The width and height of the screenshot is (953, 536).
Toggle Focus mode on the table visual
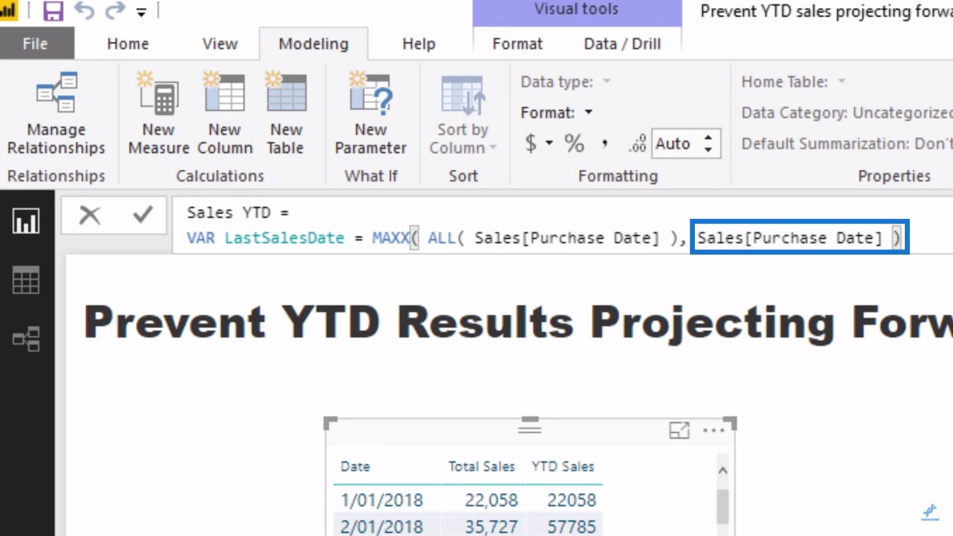pos(679,430)
